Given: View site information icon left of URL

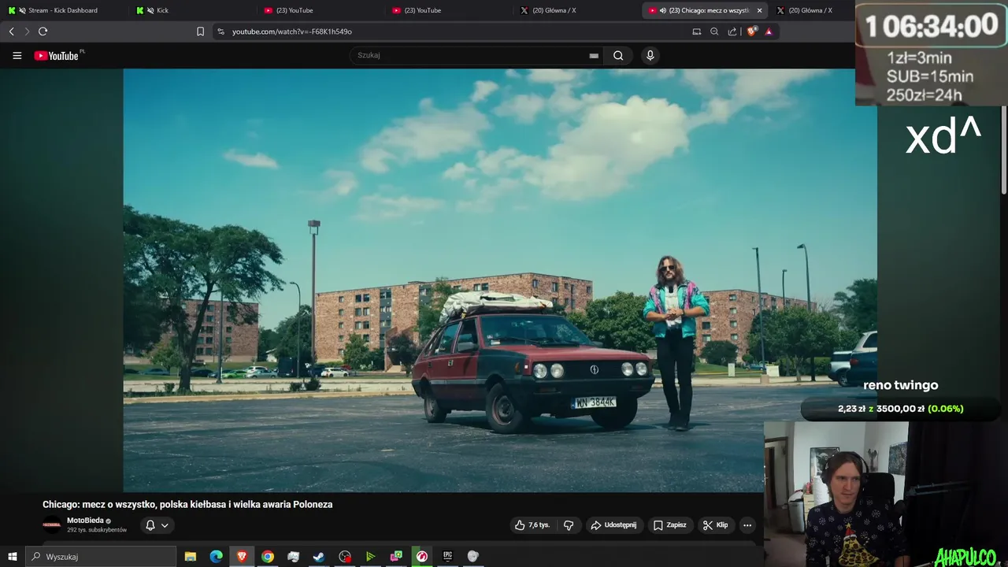Looking at the screenshot, I should coord(220,31).
